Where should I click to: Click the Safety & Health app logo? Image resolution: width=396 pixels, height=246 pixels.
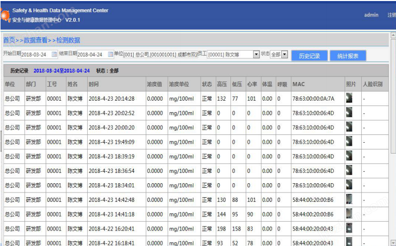(x=5, y=16)
